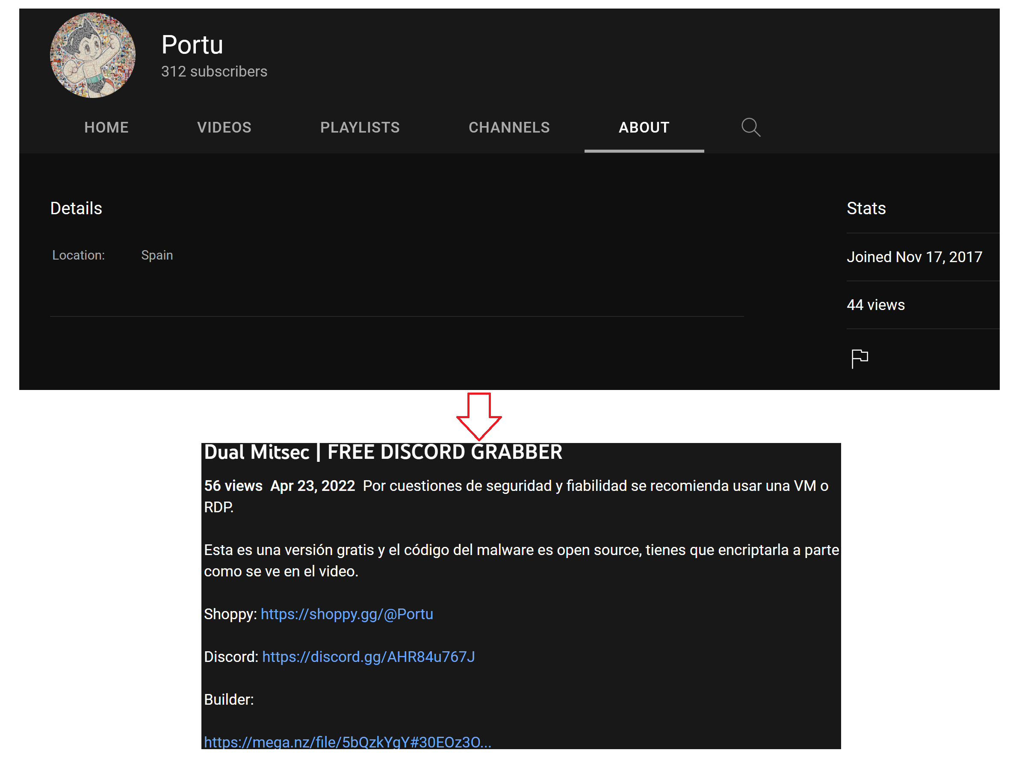Expand the Stats section on About page
The image size is (1019, 759).
pos(868,209)
